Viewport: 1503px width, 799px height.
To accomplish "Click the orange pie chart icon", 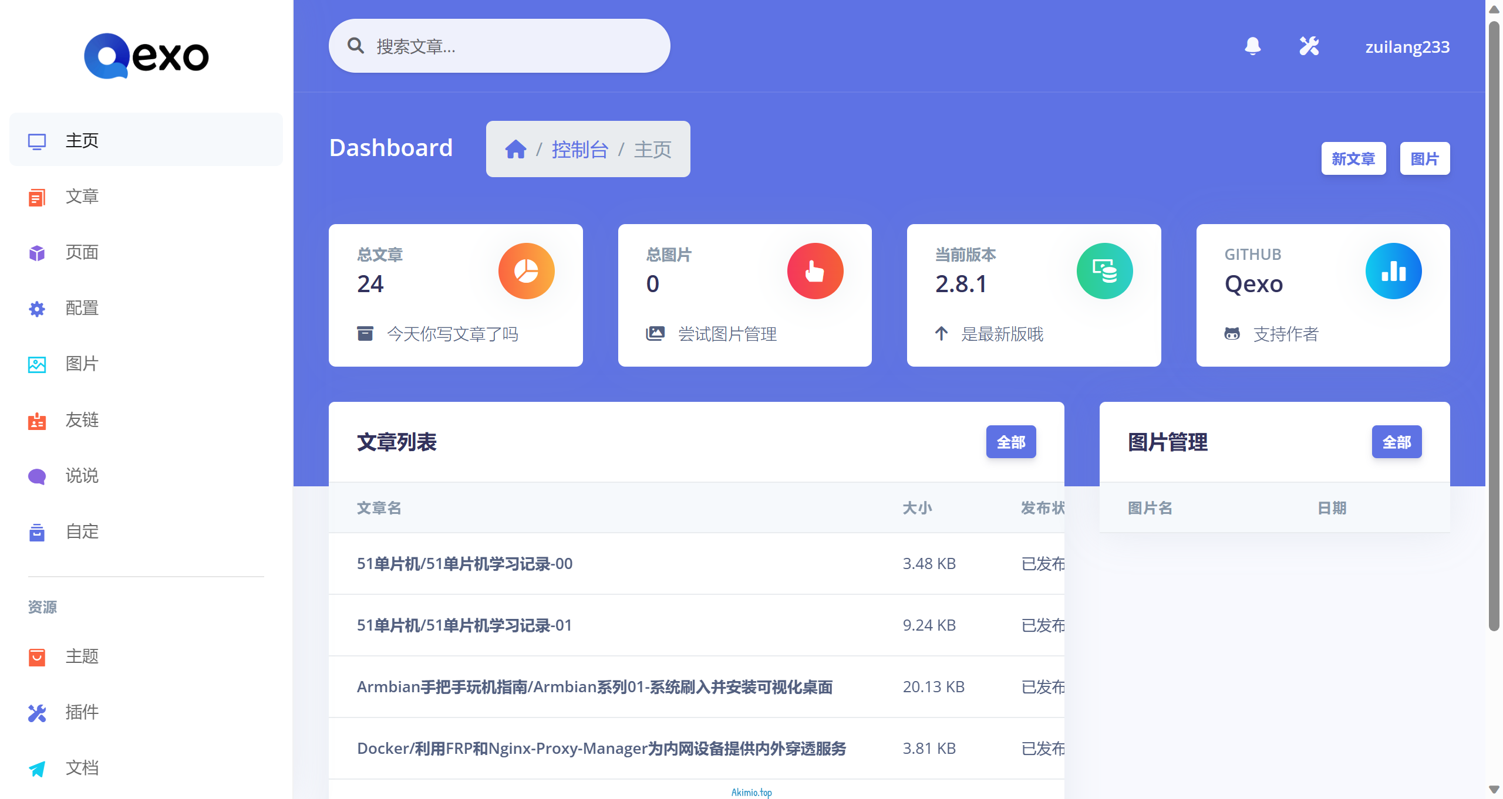I will 526,271.
